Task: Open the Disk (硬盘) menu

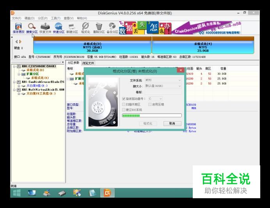Action: [x=29, y=18]
